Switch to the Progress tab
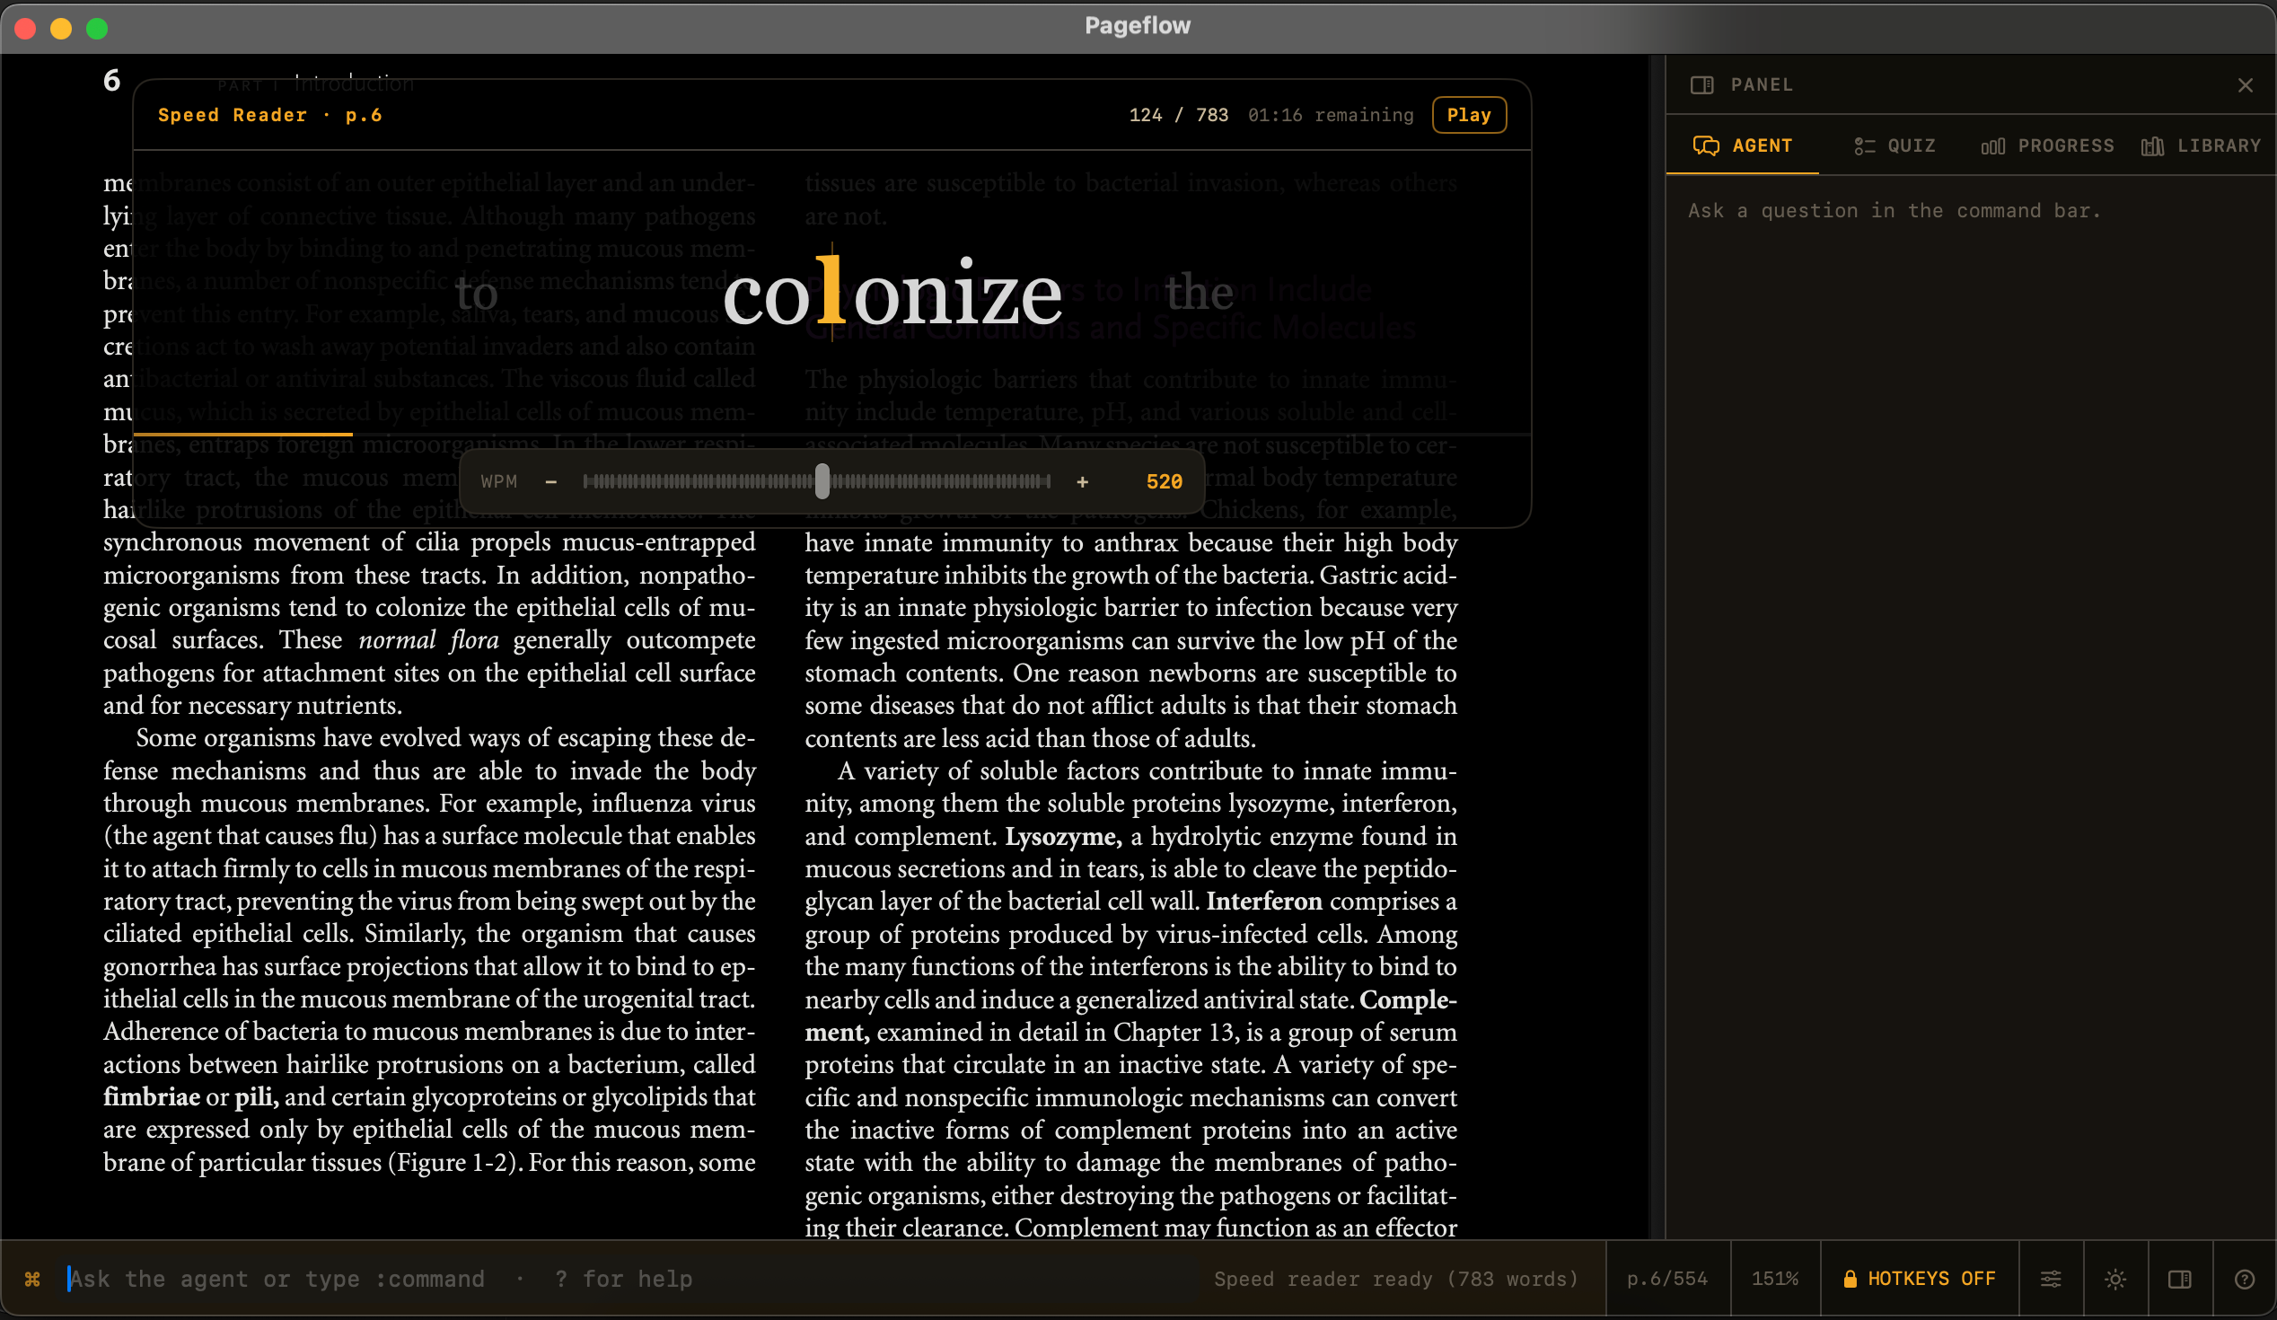Image resolution: width=2277 pixels, height=1320 pixels. click(2046, 145)
